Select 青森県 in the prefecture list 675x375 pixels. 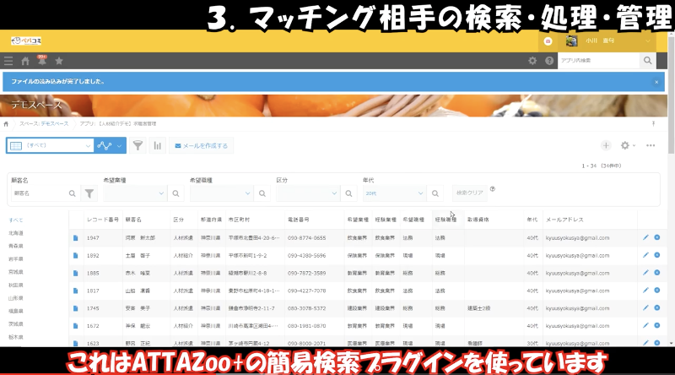(x=15, y=248)
